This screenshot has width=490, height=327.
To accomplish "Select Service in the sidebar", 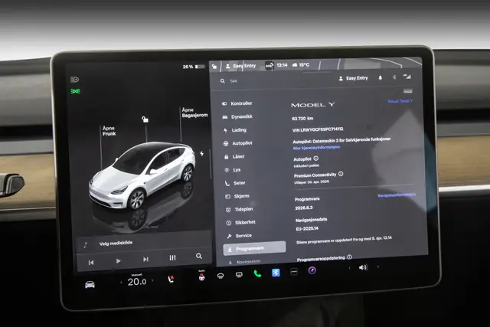I will pos(240,236).
